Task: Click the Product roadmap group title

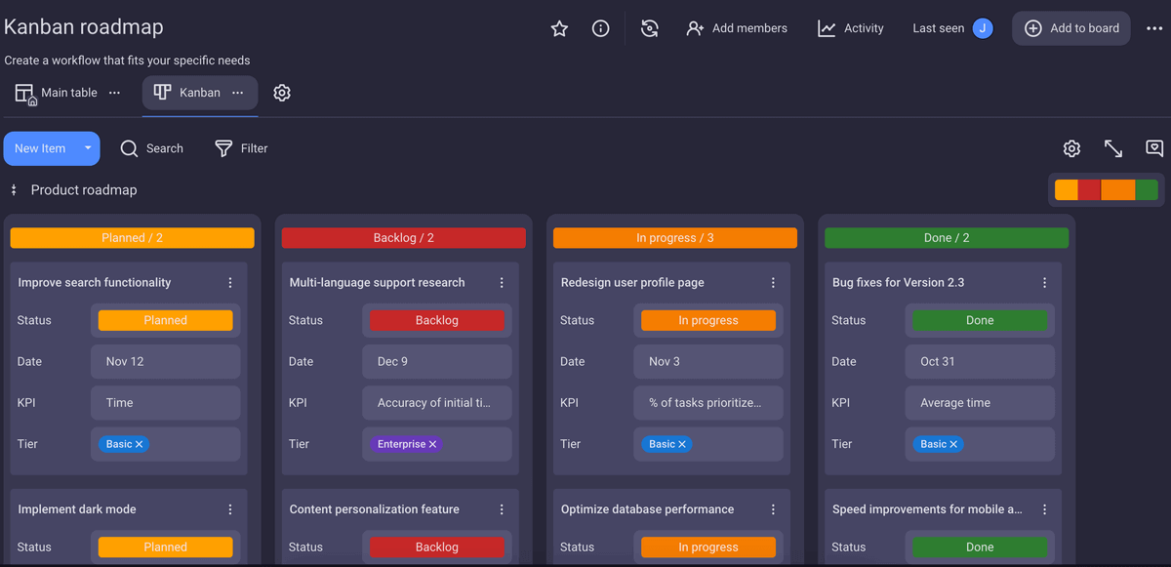Action: tap(84, 190)
